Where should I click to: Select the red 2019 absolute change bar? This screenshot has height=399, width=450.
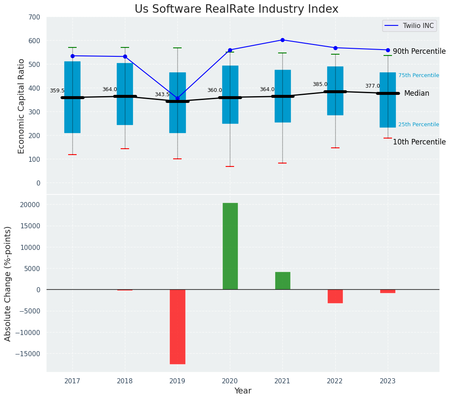177,327
